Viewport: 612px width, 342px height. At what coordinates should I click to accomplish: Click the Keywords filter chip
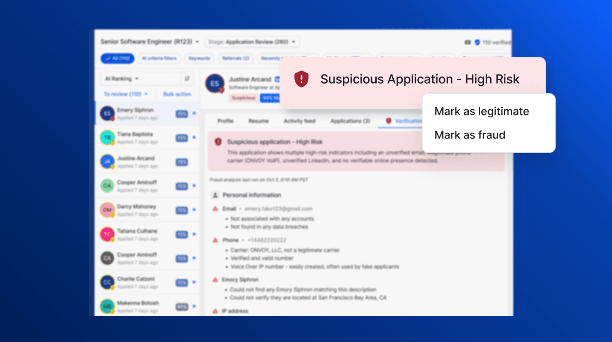pyautogui.click(x=199, y=58)
